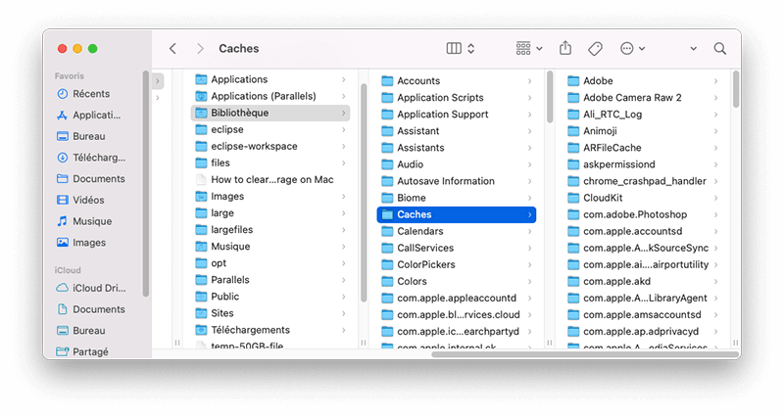Open Applications in sidebar favorites
784x416 pixels.
[88, 115]
